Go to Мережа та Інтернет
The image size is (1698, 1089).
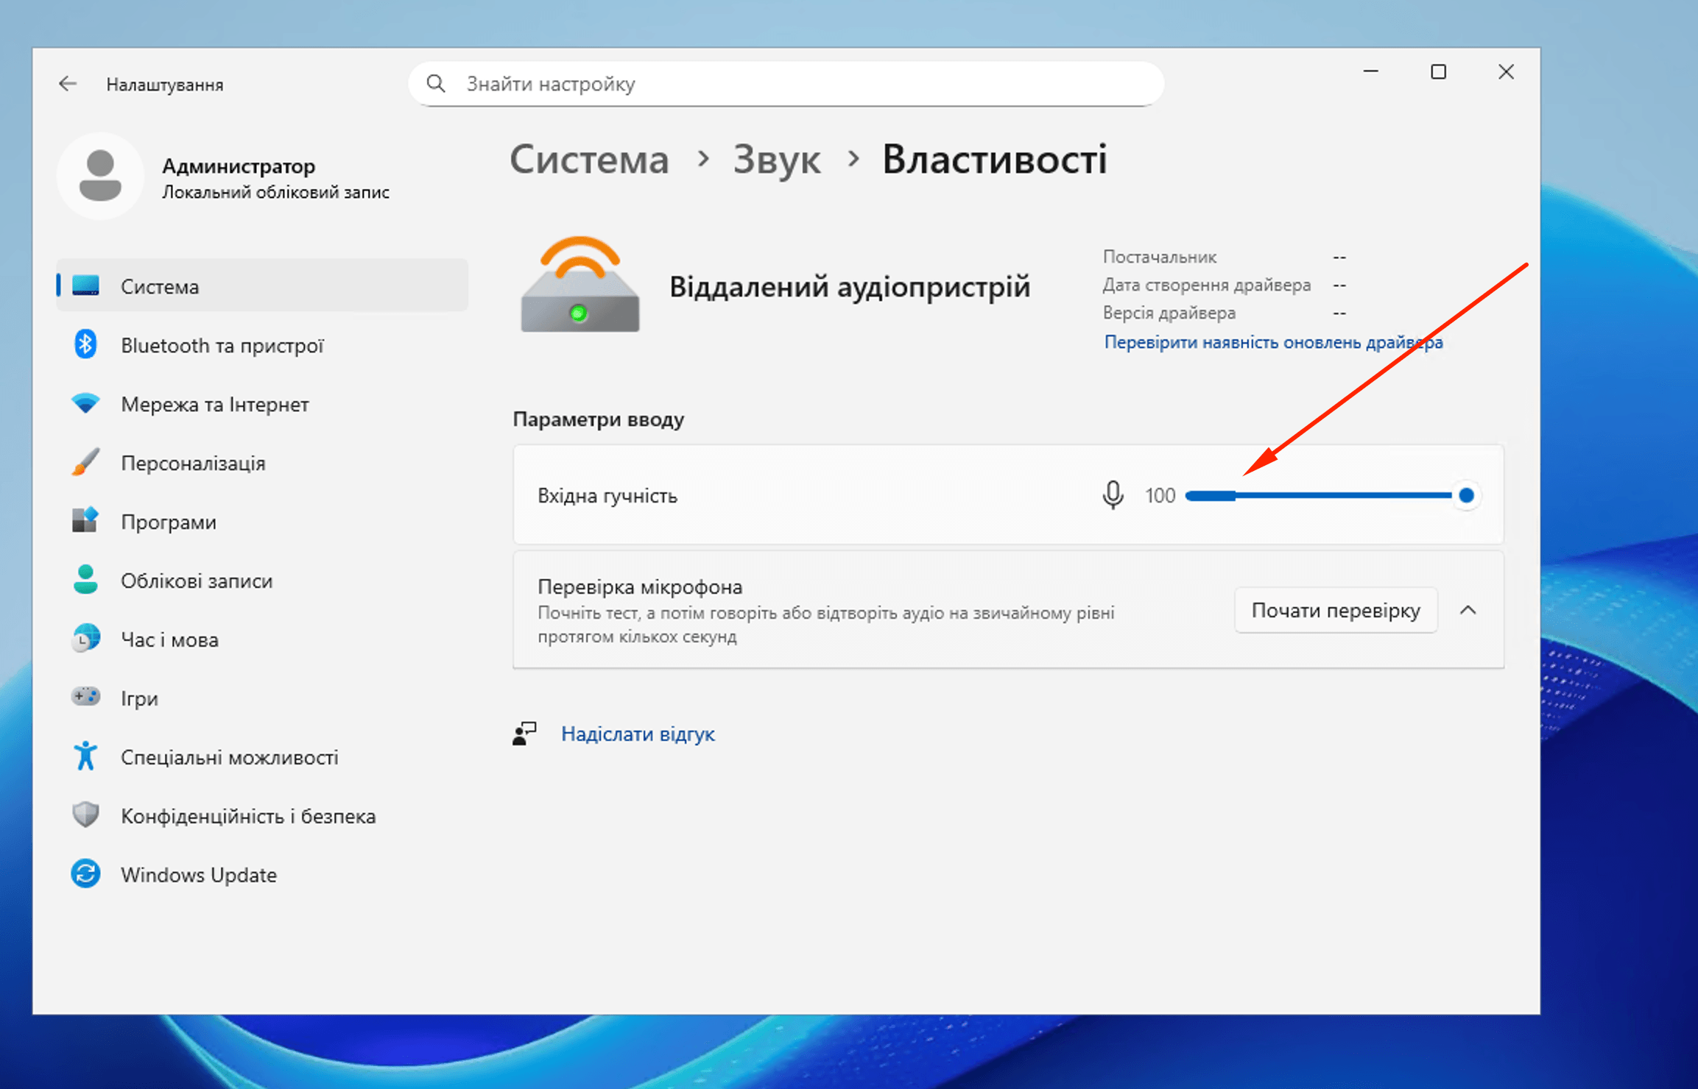click(x=262, y=403)
